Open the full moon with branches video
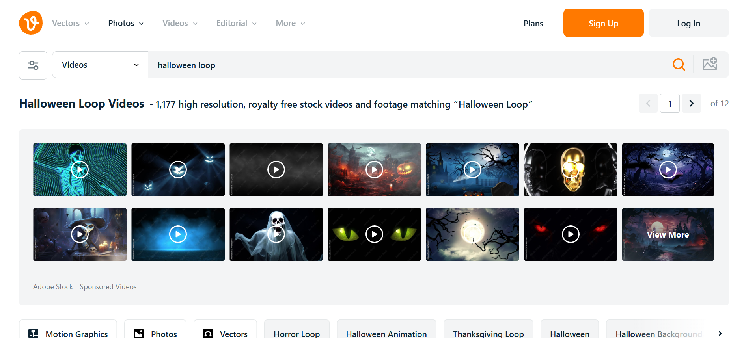 click(x=472, y=234)
